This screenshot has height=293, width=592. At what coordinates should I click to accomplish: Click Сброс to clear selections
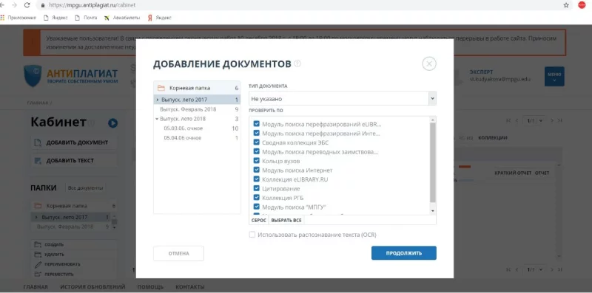tap(258, 221)
